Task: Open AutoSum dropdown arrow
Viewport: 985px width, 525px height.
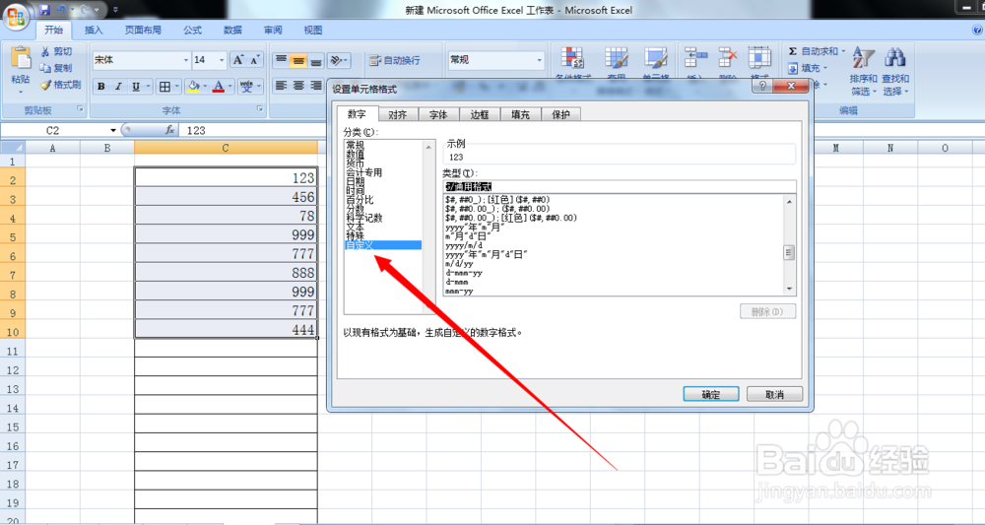Action: coord(843,51)
